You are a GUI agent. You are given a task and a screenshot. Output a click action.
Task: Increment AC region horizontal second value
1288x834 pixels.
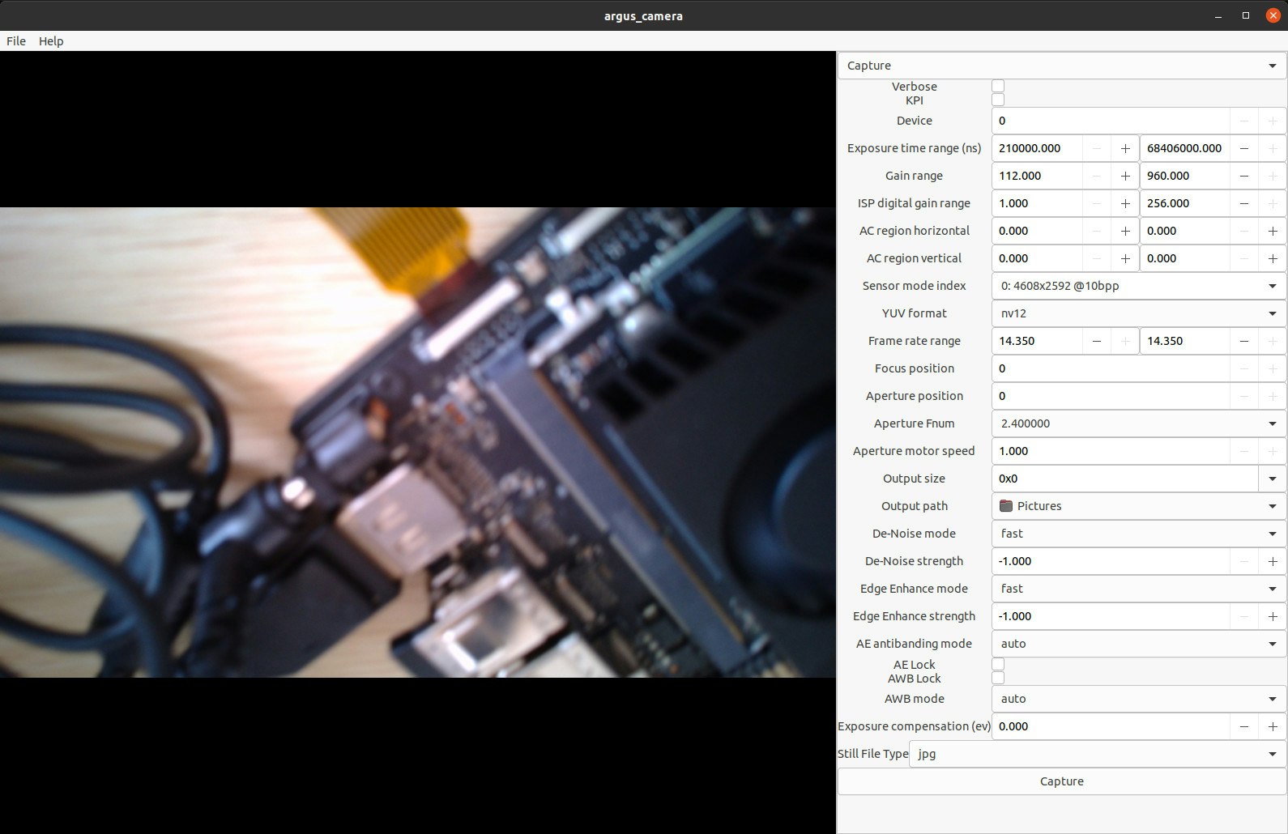[x=1273, y=231]
